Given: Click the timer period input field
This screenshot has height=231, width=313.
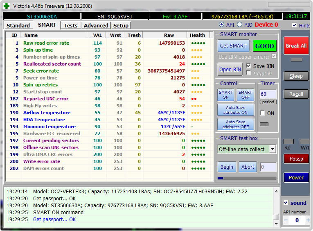Looking at the screenshot, I should click(268, 94).
